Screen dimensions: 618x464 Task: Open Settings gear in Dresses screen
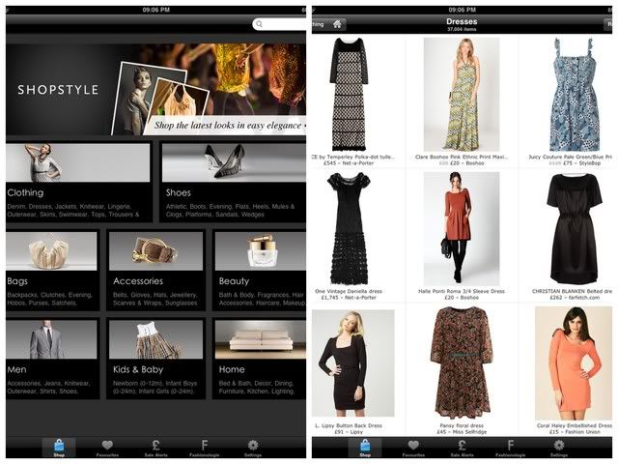(x=558, y=448)
